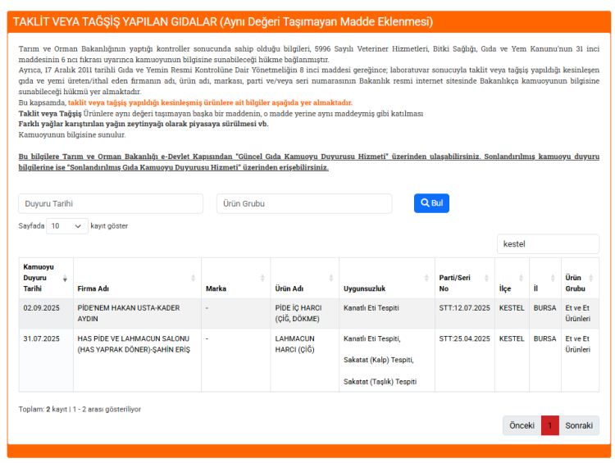Go to Sonraki page
Viewport: 615px width, 463px height.
pos(579,426)
